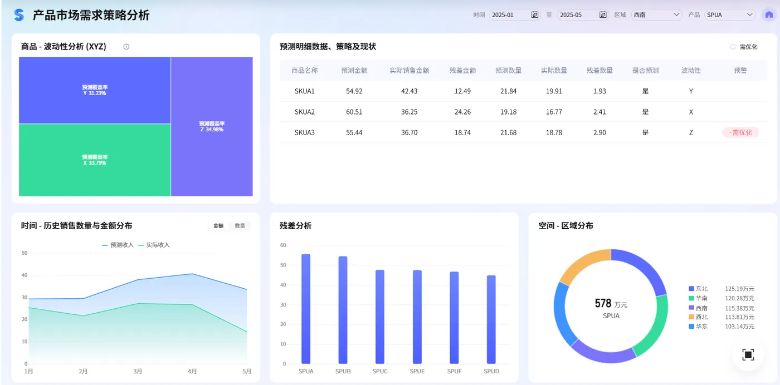Screen dimensions: 780x385
Task: Click the calendar icon in the 2025-01 start date field
Action: pyautogui.click(x=535, y=15)
